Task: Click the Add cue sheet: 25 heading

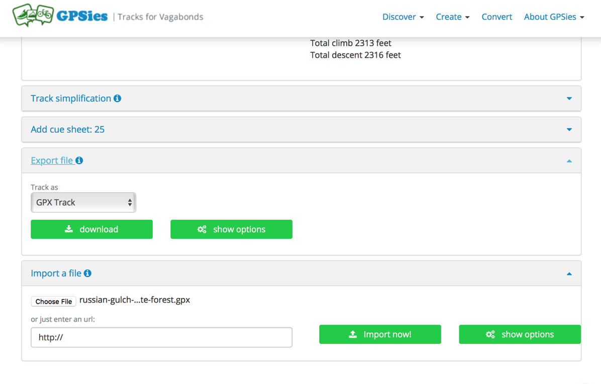Action: coord(67,130)
